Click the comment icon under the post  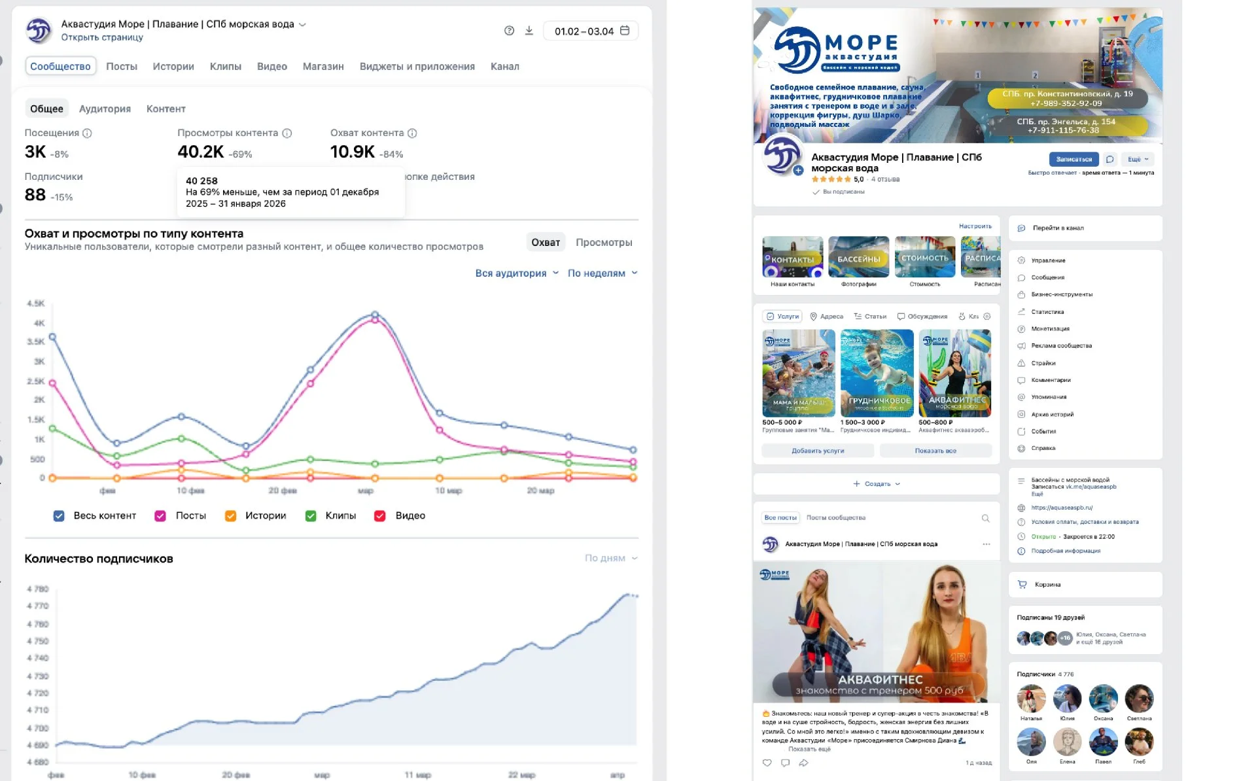[785, 763]
